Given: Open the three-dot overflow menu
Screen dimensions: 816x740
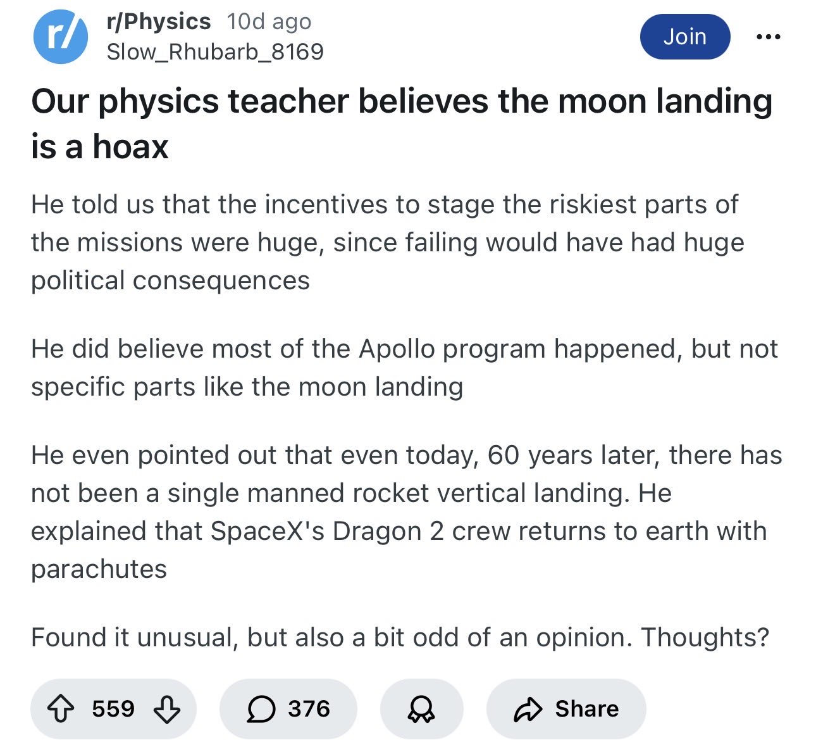Looking at the screenshot, I should pos(768,37).
